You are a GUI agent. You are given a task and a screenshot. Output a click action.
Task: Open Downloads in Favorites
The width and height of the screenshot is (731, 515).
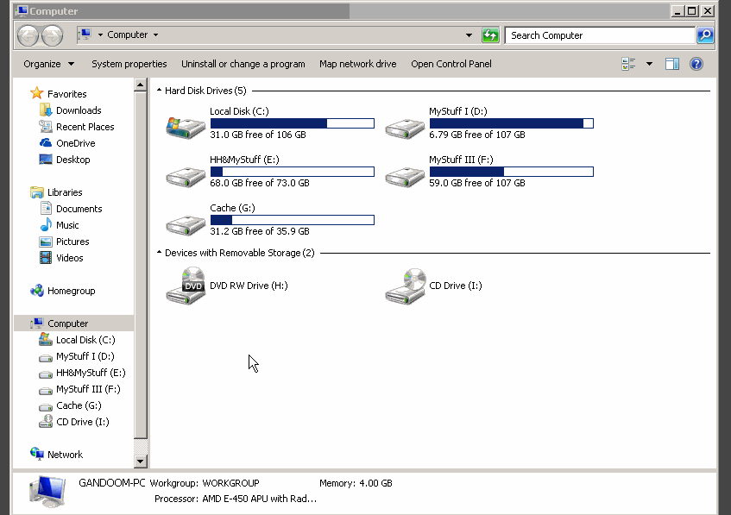pyautogui.click(x=79, y=110)
